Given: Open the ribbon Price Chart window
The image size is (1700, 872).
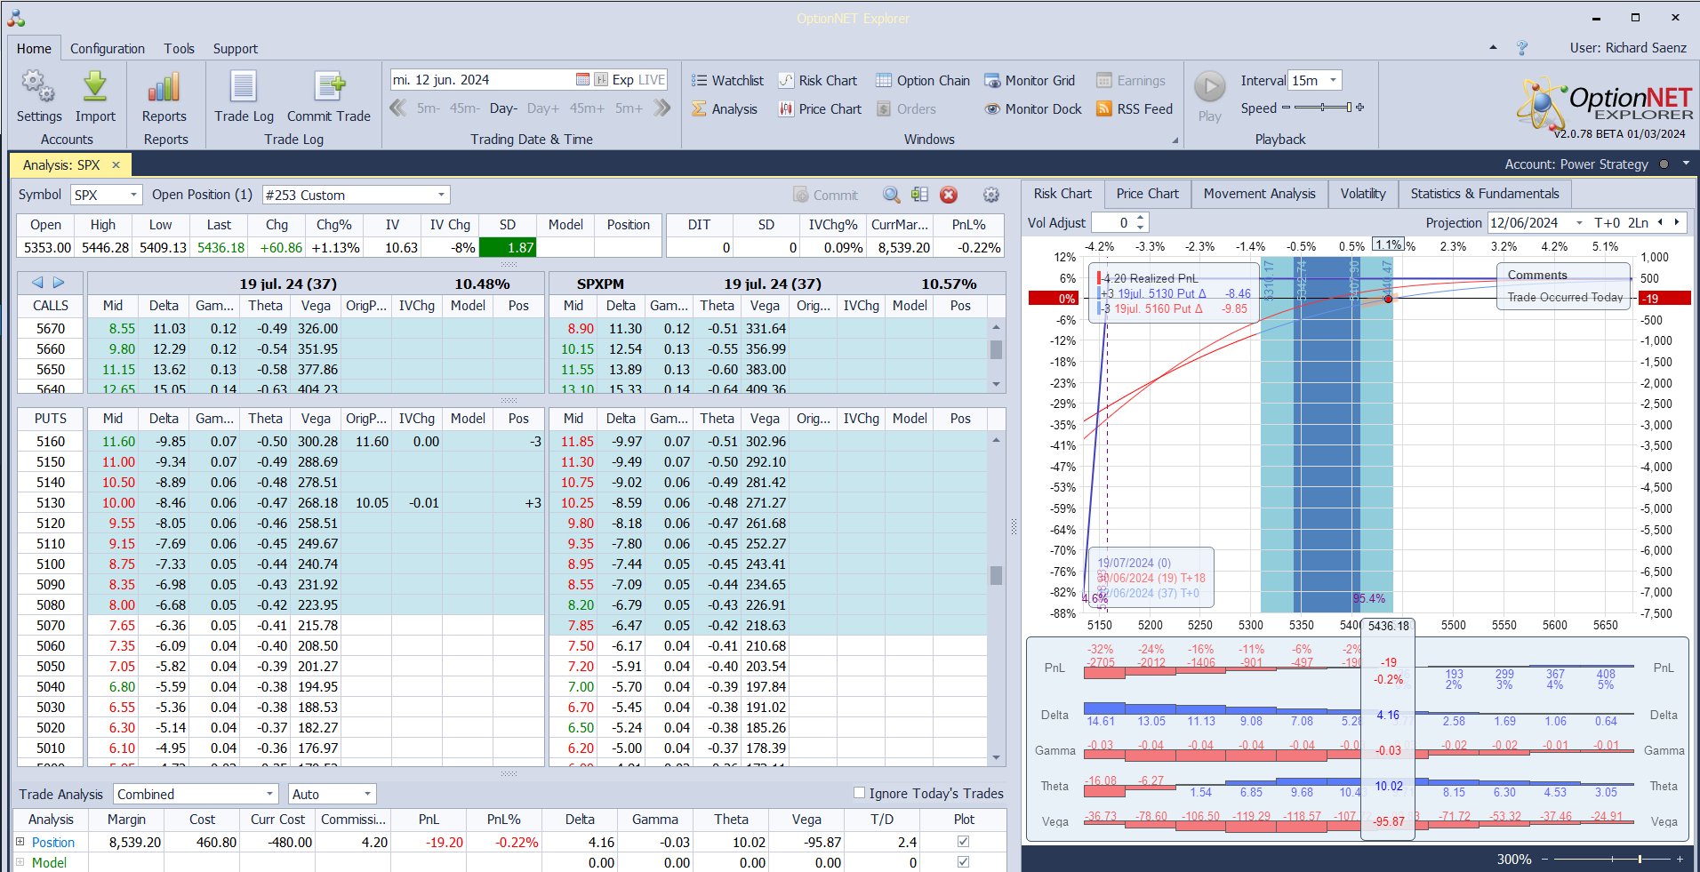Looking at the screenshot, I should [820, 108].
